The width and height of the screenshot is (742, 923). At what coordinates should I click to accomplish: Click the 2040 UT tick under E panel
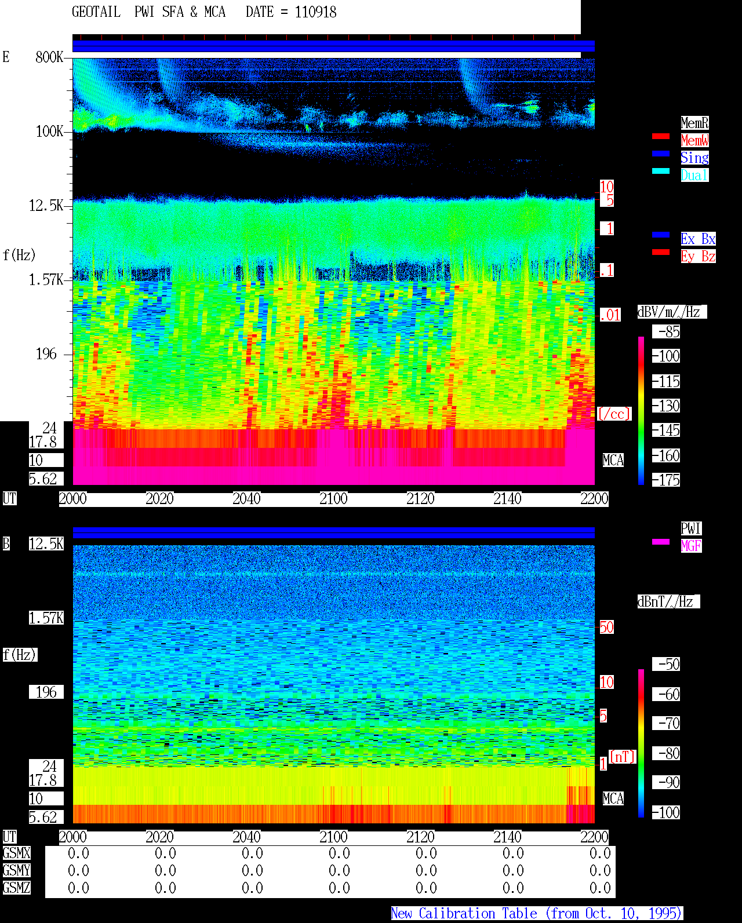pyautogui.click(x=246, y=498)
